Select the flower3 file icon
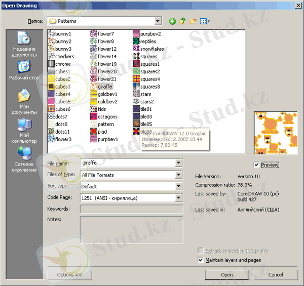The width and height of the screenshot is (304, 286). click(51, 139)
